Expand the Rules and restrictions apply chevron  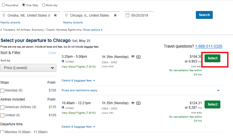pos(218,90)
